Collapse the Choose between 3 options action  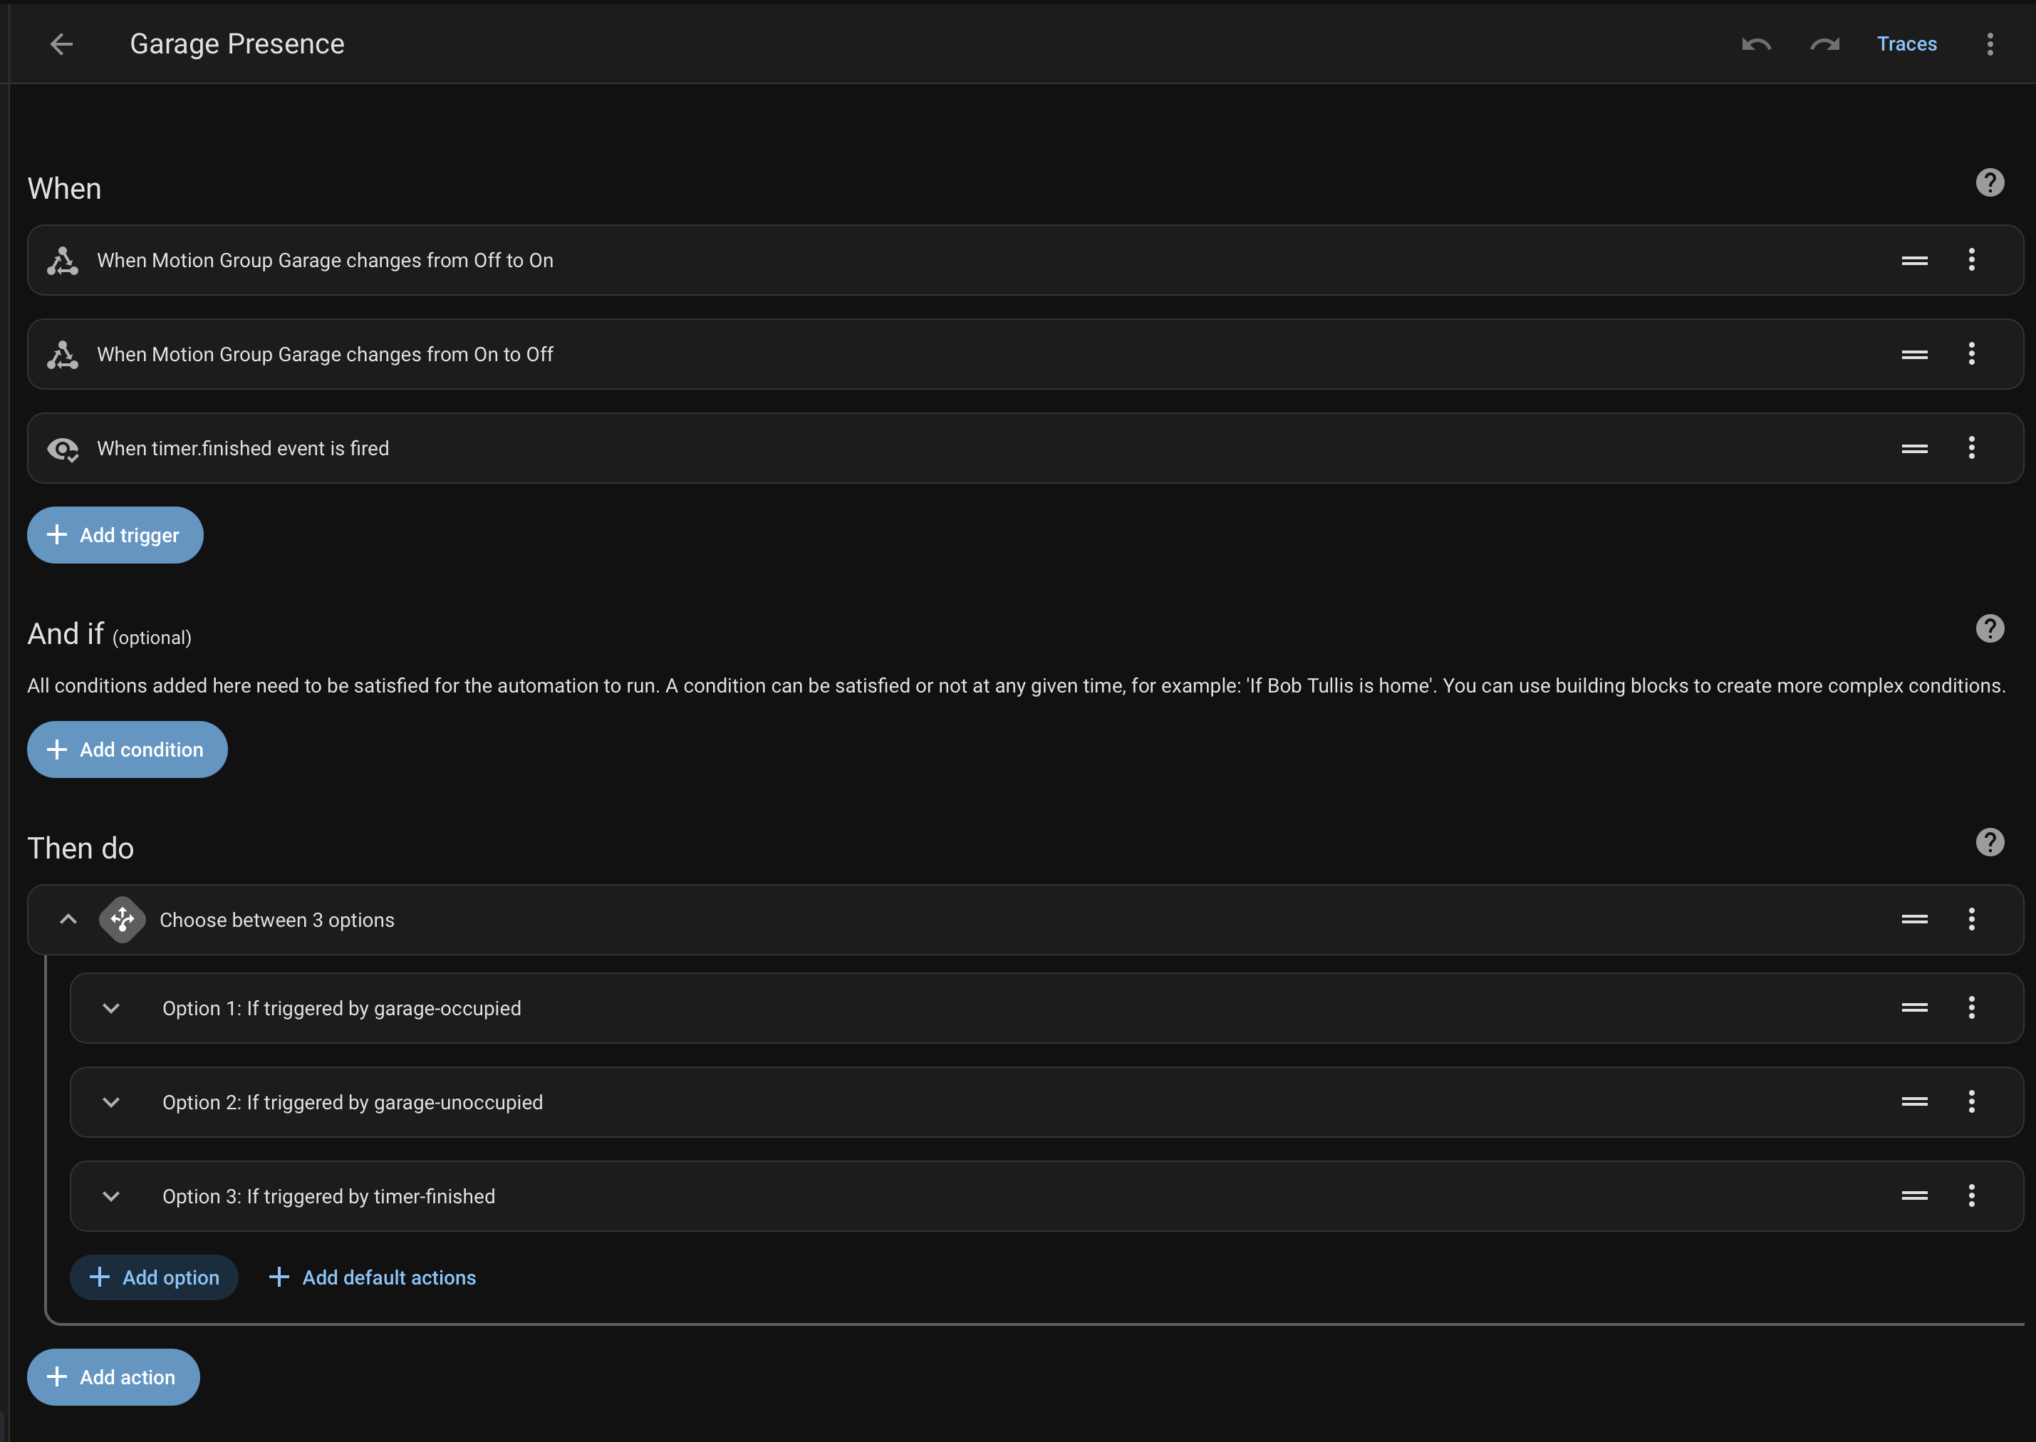68,919
